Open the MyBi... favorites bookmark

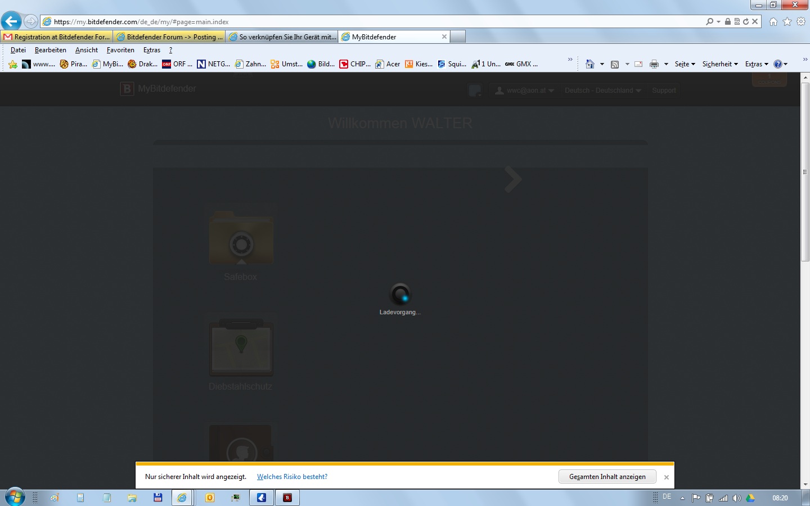pos(107,64)
